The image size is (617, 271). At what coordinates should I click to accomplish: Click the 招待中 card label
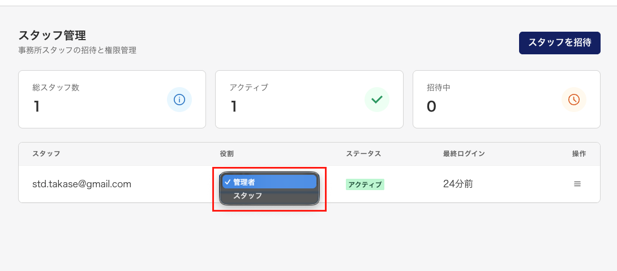pos(438,88)
